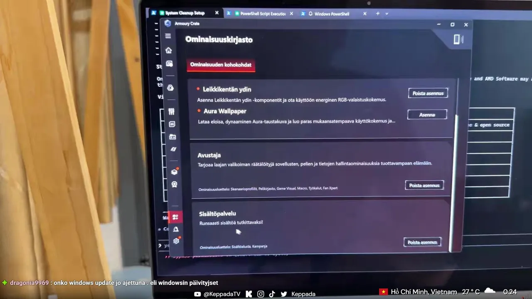Click the Ominaisuuskirjasto page title
Viewport: 532px width, 299px height.
click(x=219, y=40)
